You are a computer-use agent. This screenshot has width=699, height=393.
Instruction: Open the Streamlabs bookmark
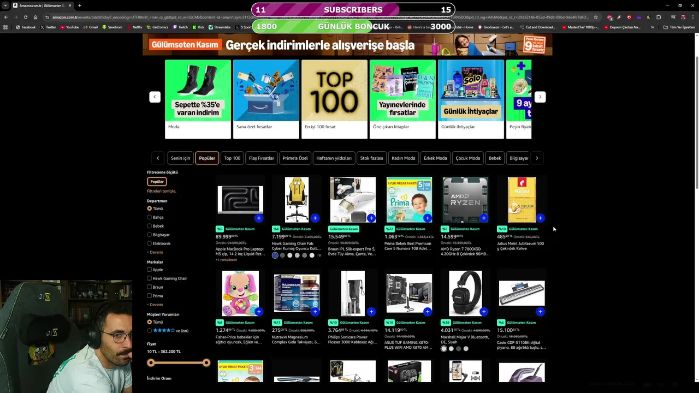[219, 27]
